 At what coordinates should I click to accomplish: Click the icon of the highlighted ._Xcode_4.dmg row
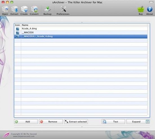click(18, 36)
